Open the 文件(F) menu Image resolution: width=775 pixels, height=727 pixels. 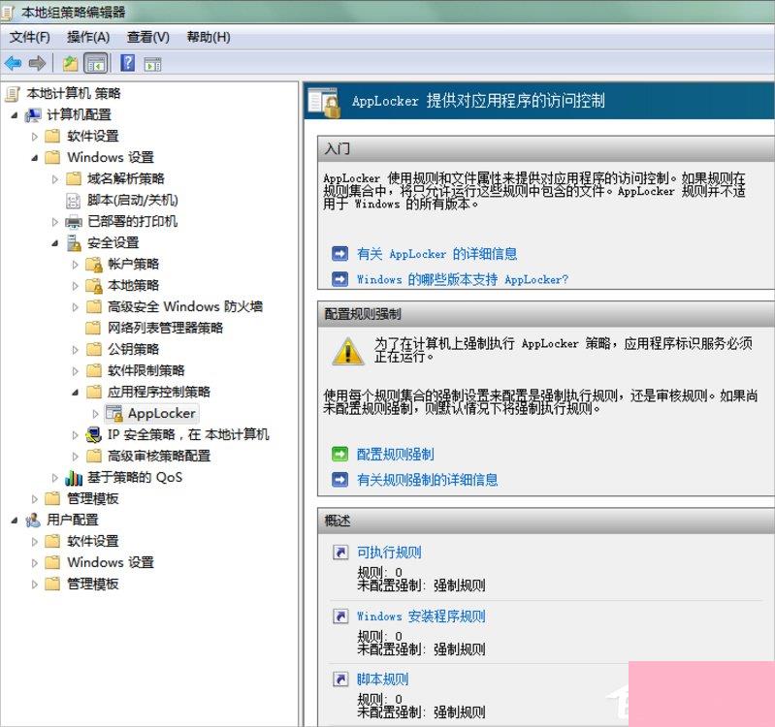click(x=30, y=37)
